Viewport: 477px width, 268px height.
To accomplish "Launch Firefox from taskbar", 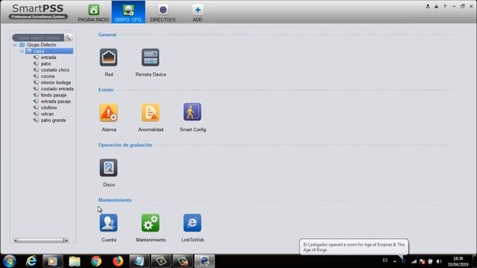I will click(118, 261).
